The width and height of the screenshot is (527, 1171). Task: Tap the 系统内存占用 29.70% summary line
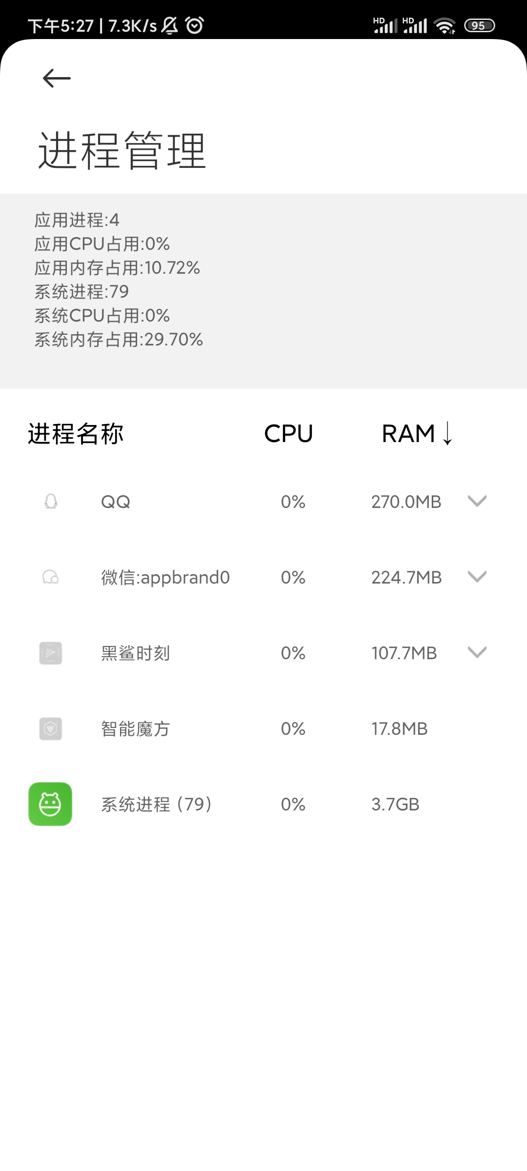tap(119, 340)
